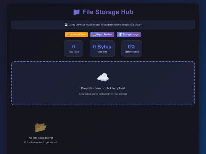Click the cloud upload icon
Image resolution: width=206 pixels, height=154 pixels.
[103, 77]
